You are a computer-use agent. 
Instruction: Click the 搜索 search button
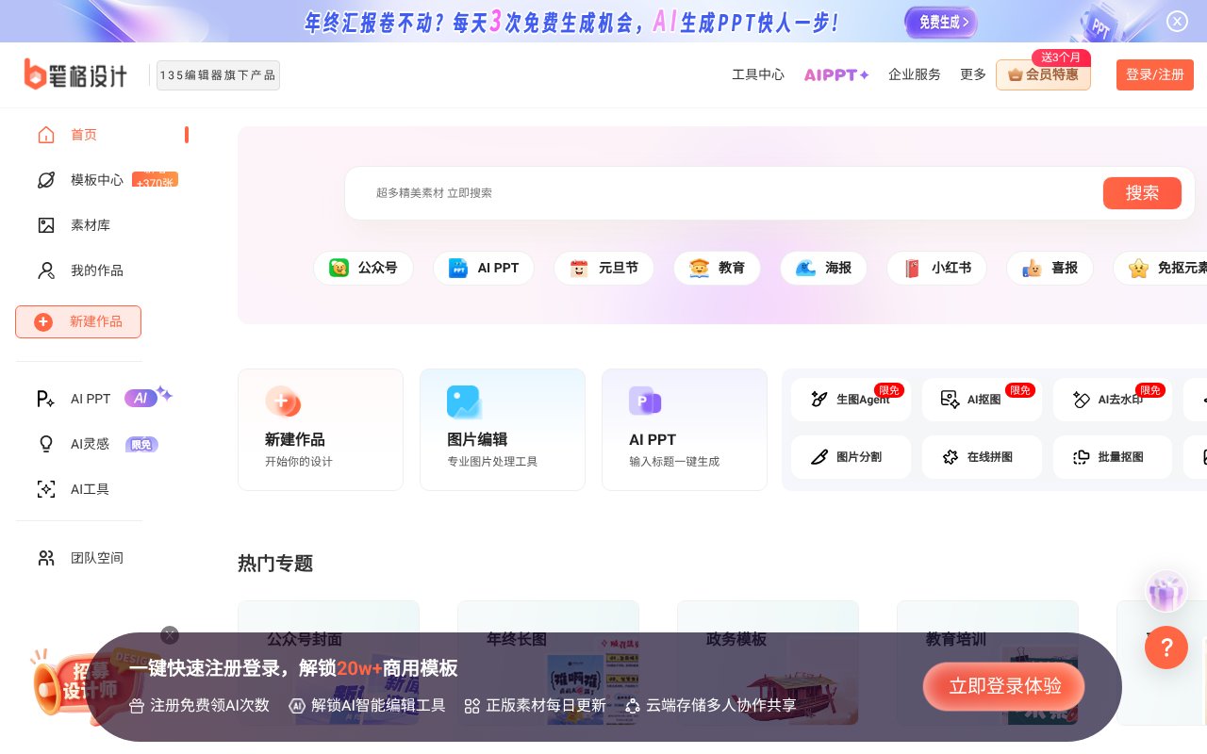tap(1142, 192)
